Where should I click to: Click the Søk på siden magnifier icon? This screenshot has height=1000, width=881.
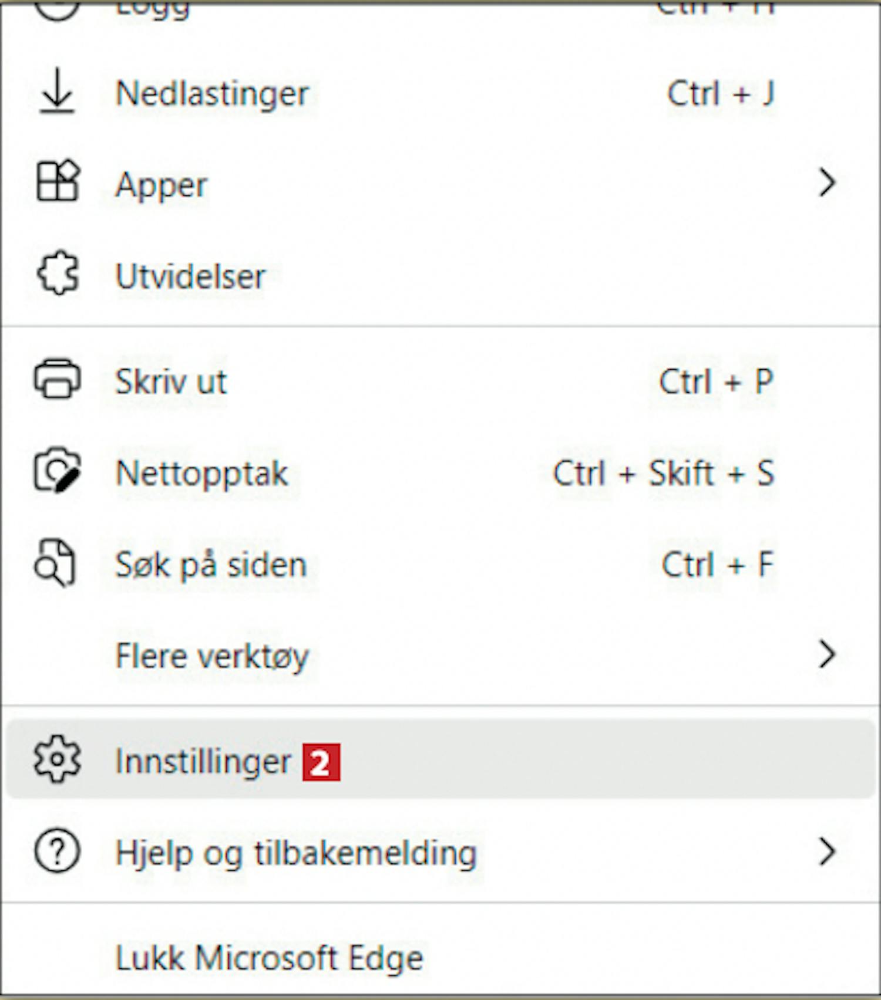[x=55, y=563]
